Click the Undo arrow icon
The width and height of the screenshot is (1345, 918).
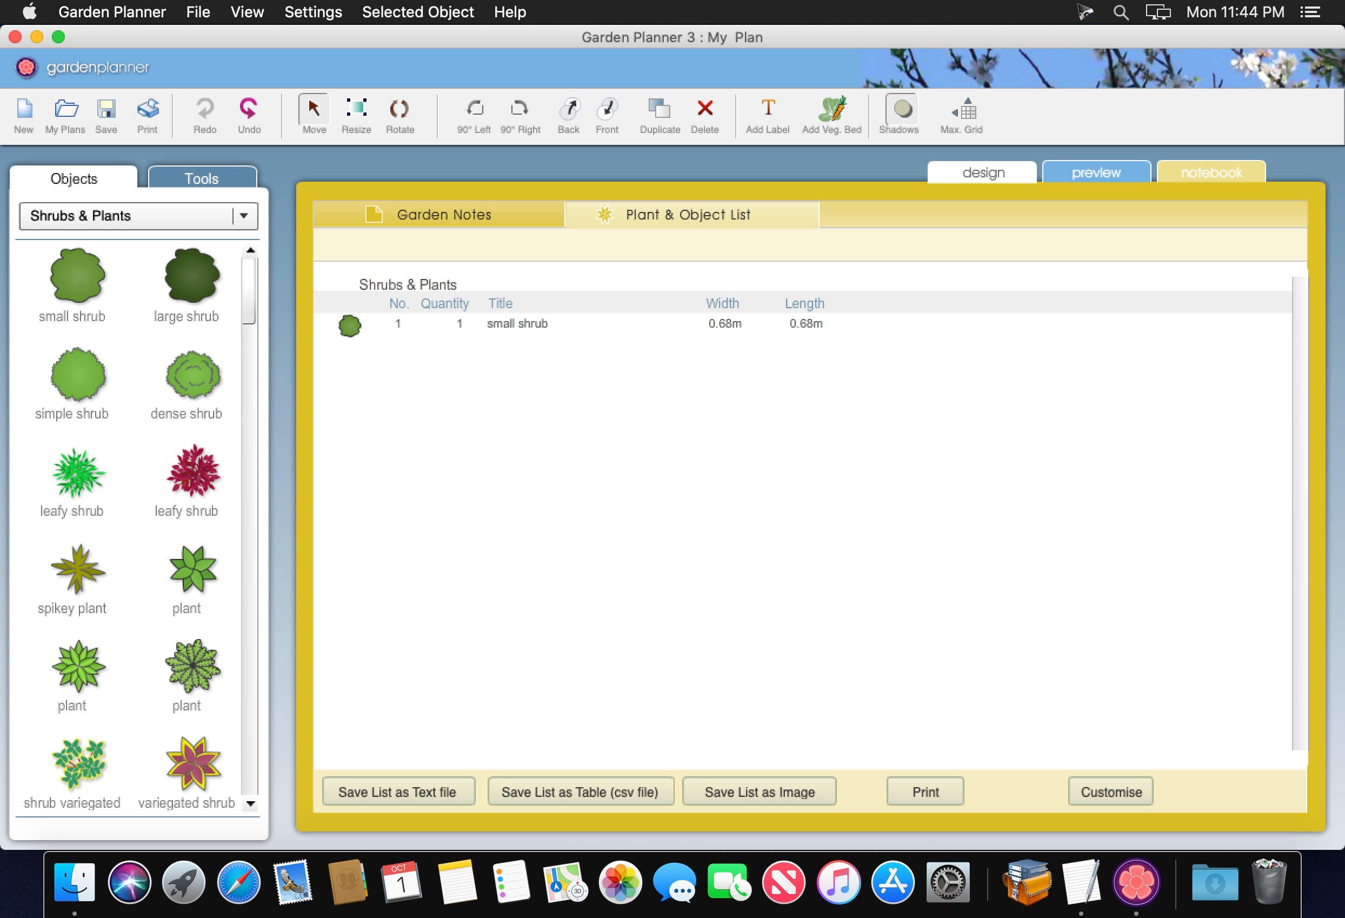249,109
